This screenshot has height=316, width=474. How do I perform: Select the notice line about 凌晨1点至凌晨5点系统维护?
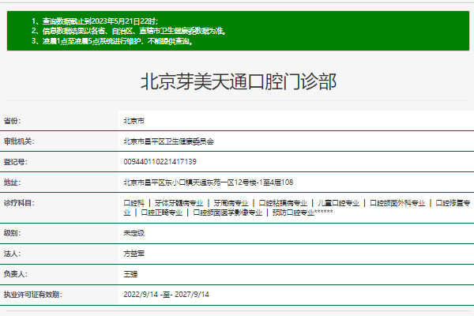112,41
